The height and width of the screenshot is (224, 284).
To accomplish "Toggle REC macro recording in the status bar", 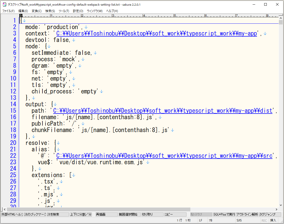I will click(x=264, y=220).
